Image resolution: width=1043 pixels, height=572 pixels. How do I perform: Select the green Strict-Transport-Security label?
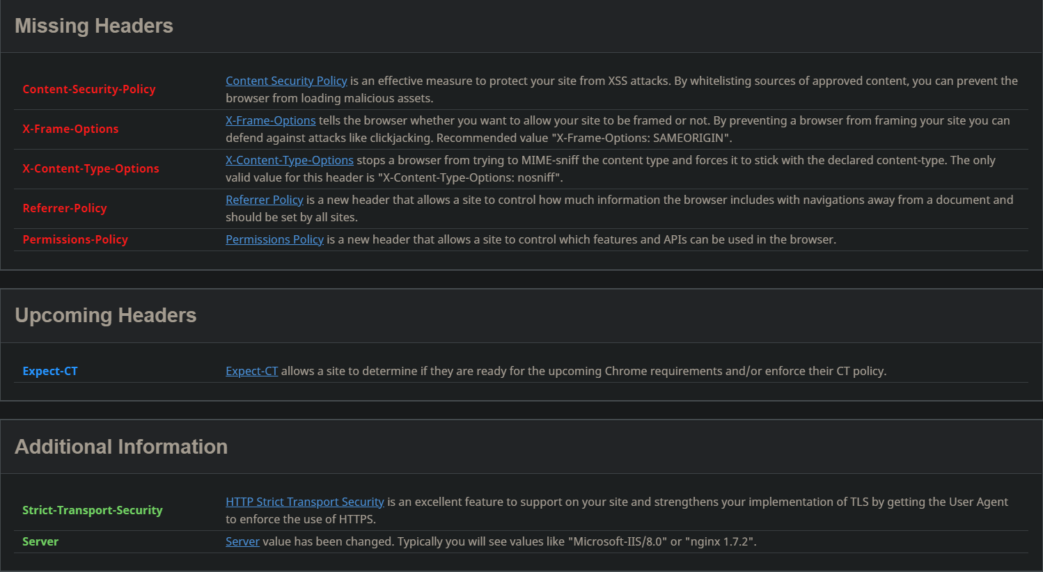(x=92, y=510)
